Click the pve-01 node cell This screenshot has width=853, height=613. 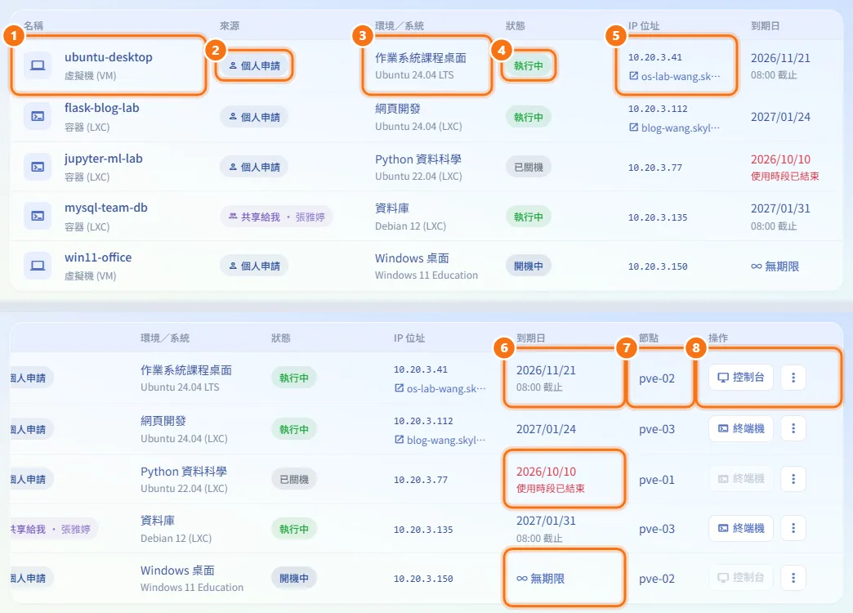(657, 480)
